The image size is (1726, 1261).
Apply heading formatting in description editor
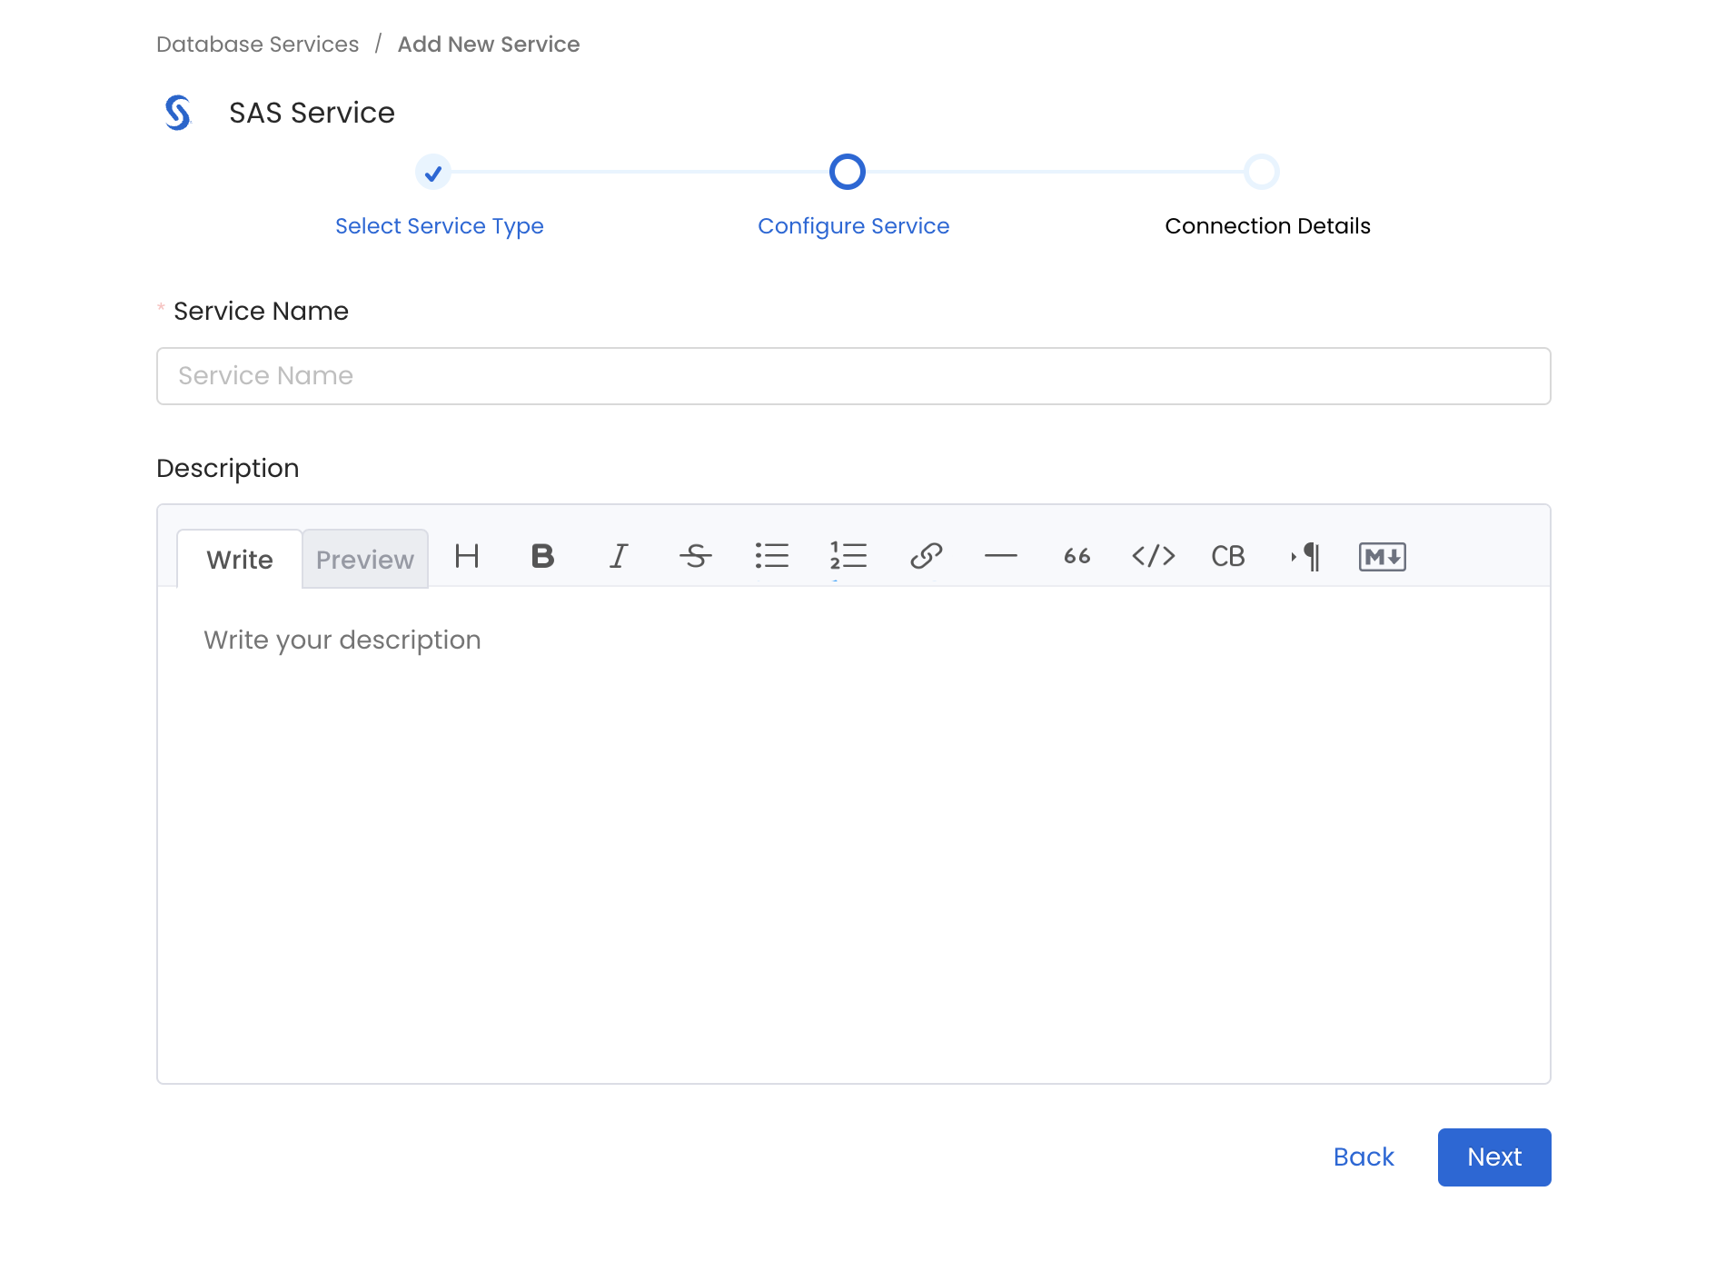[466, 557]
